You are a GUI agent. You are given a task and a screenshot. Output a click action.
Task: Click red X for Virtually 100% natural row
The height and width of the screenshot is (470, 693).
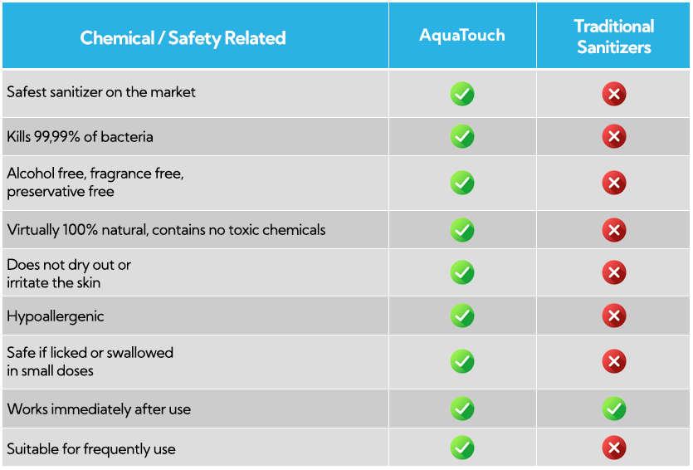tap(614, 230)
